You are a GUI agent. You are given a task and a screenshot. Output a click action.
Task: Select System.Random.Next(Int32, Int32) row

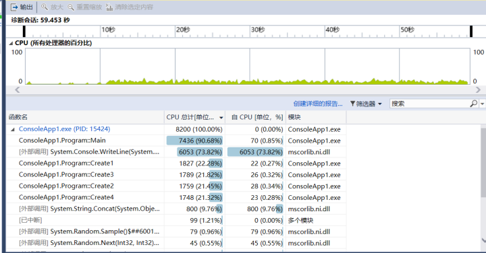176,243
